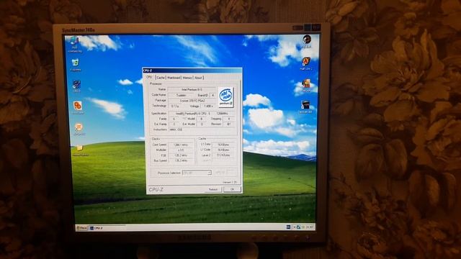Select the CPU-Z desktop shortcut icon

click(76, 85)
